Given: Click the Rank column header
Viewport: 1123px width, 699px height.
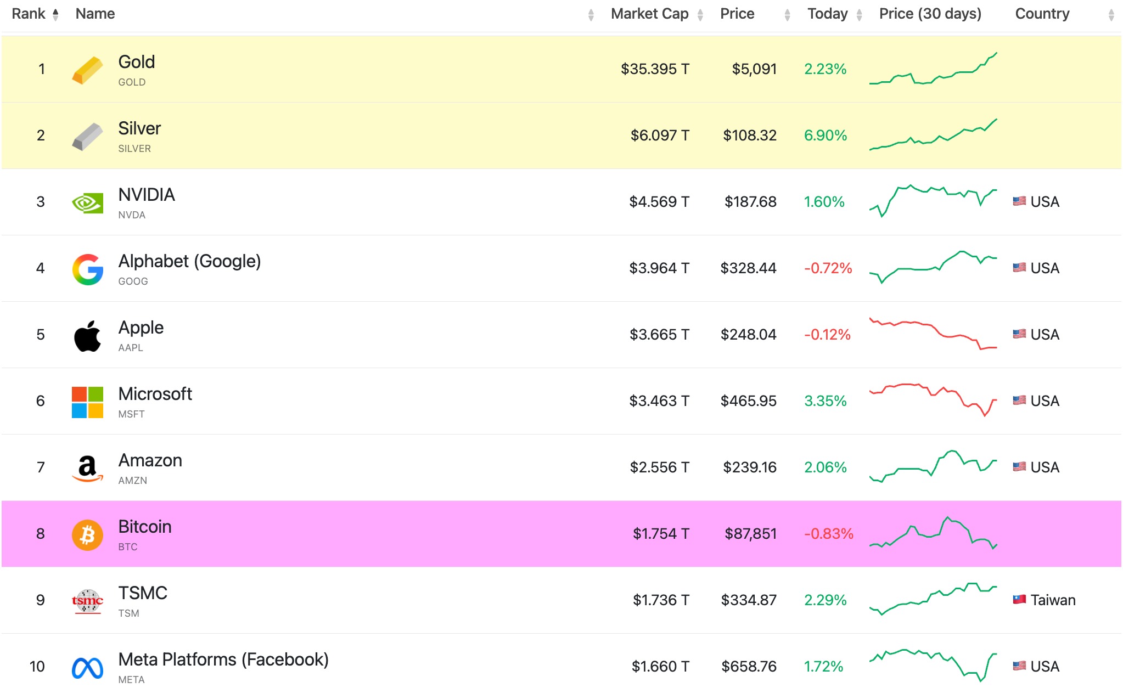Looking at the screenshot, I should [29, 14].
